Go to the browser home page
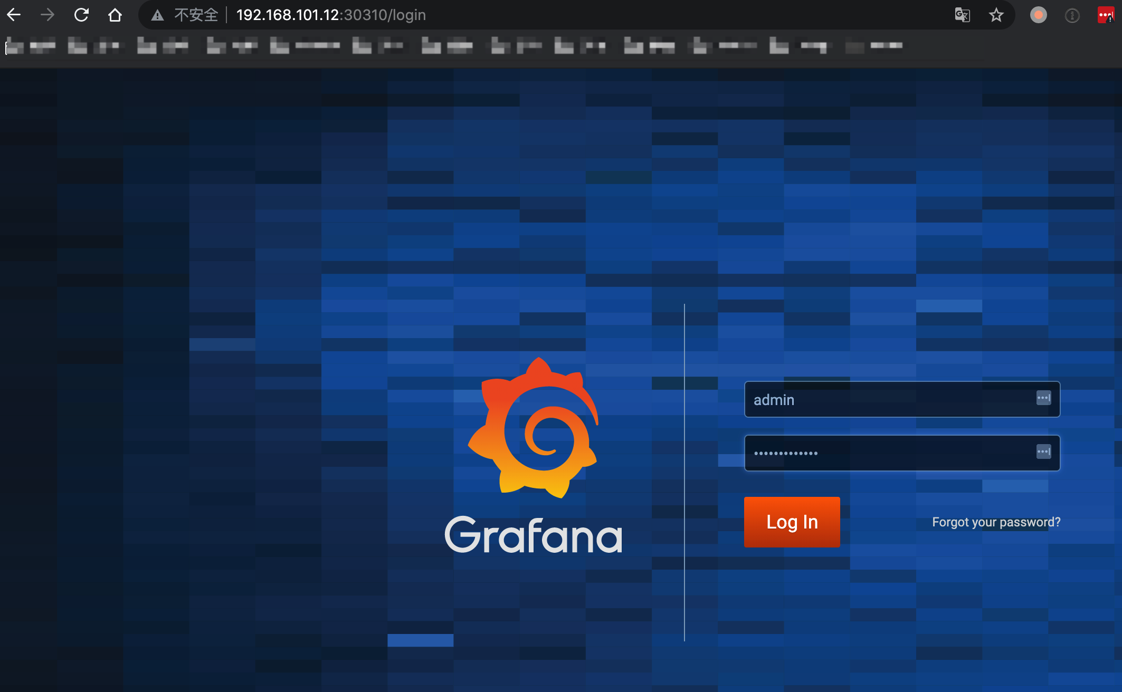This screenshot has height=692, width=1122. coord(115,15)
